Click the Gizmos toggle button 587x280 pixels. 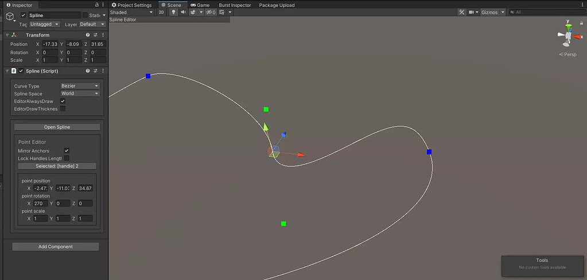[x=489, y=12]
